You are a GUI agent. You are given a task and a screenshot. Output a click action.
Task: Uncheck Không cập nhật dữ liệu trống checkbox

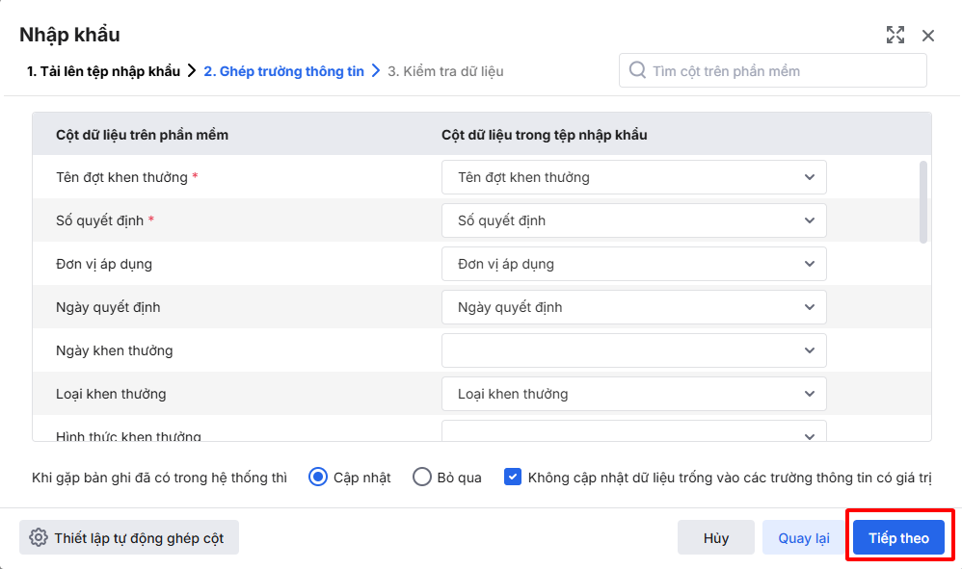[x=513, y=477]
